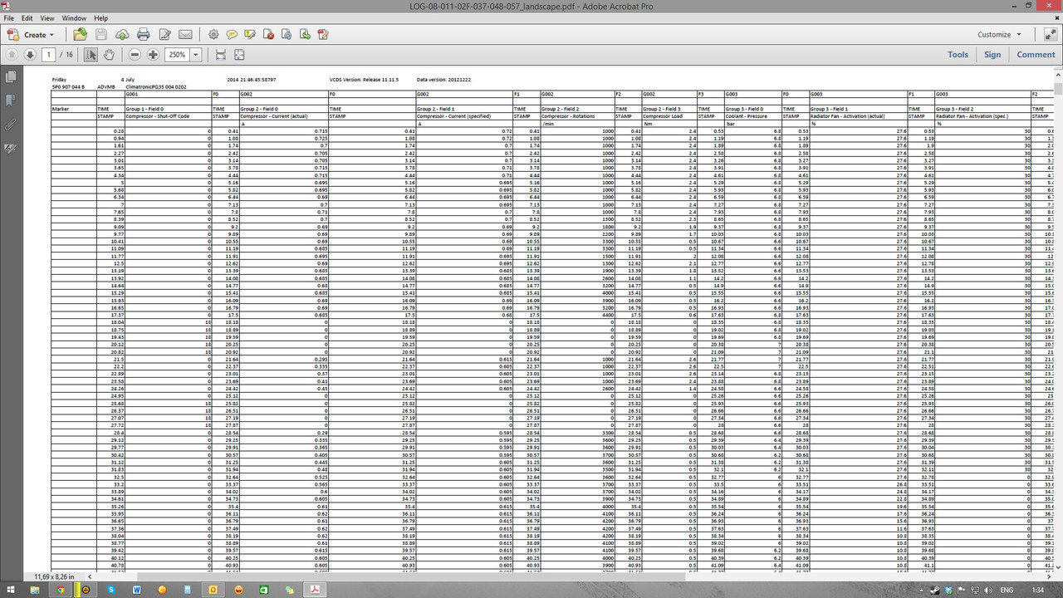Open the Page Thumbnails panel in sidebar
The height and width of the screenshot is (598, 1063).
pos(11,77)
